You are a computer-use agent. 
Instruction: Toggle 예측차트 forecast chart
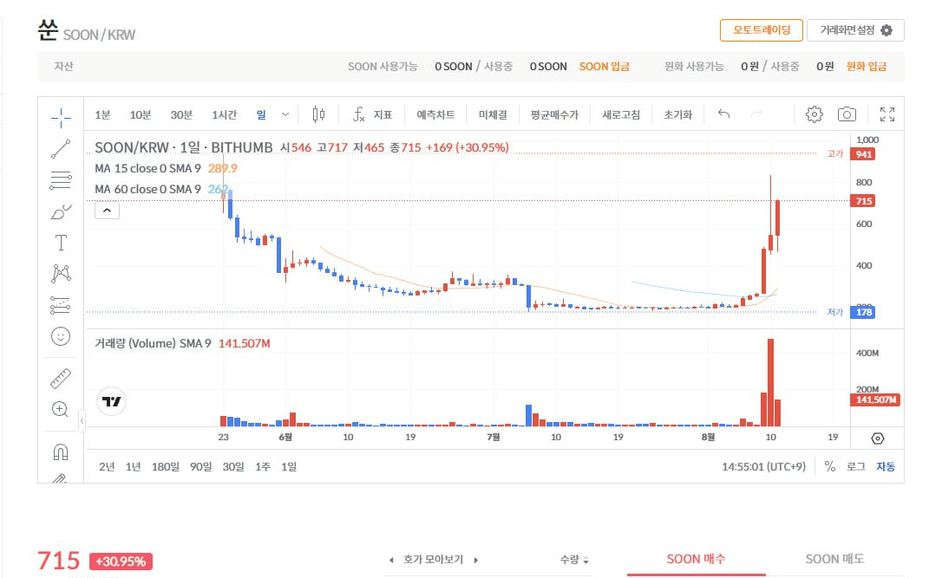click(435, 114)
